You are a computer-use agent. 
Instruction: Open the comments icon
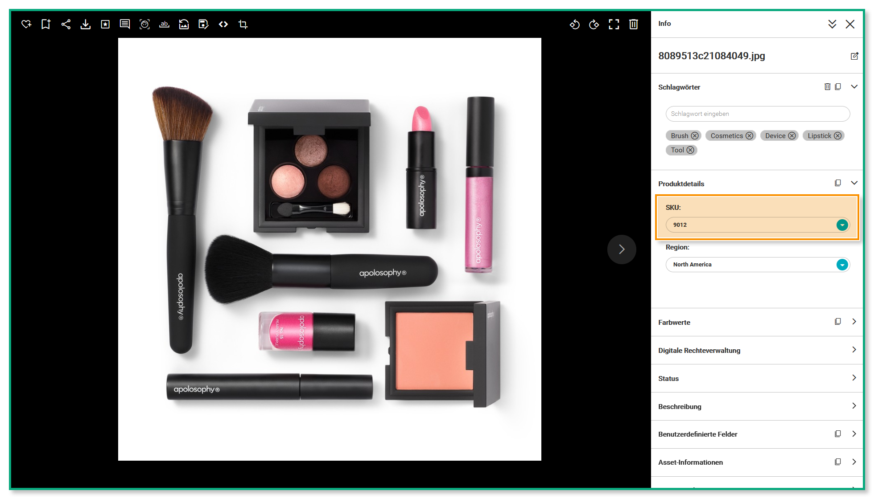[125, 24]
